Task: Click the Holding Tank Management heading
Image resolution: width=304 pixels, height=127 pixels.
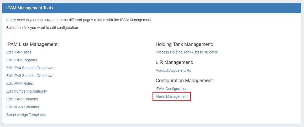Action: point(184,44)
